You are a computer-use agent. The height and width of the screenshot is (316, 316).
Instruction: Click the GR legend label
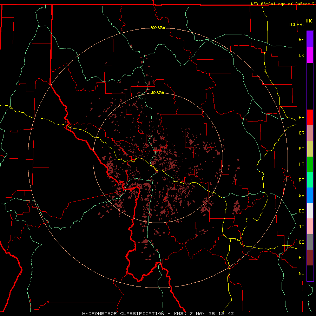[301, 133]
